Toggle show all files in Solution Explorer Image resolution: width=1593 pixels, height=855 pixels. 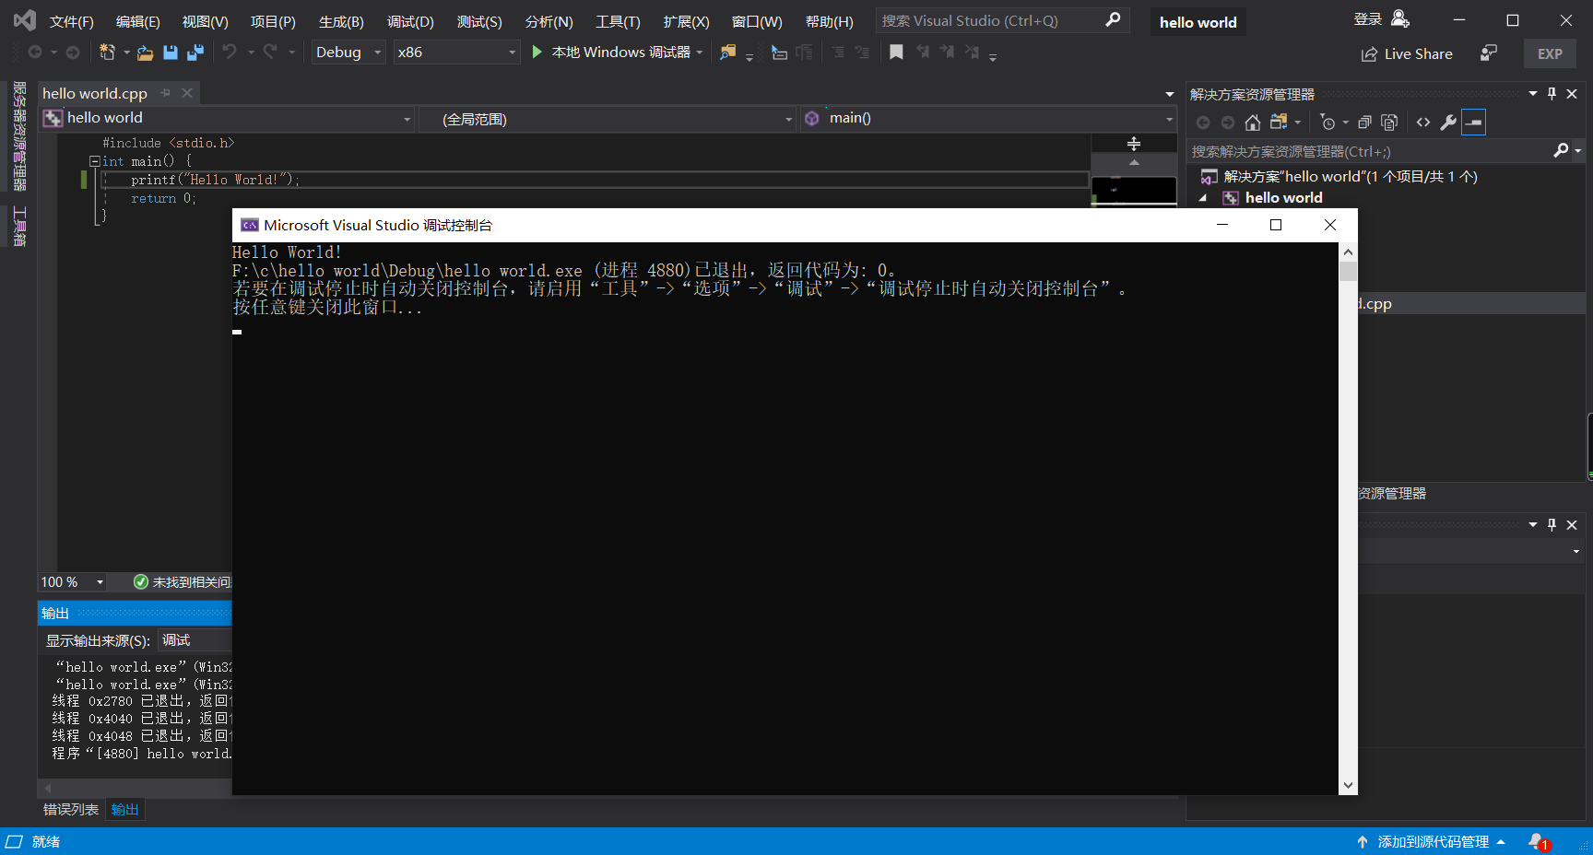point(1389,123)
